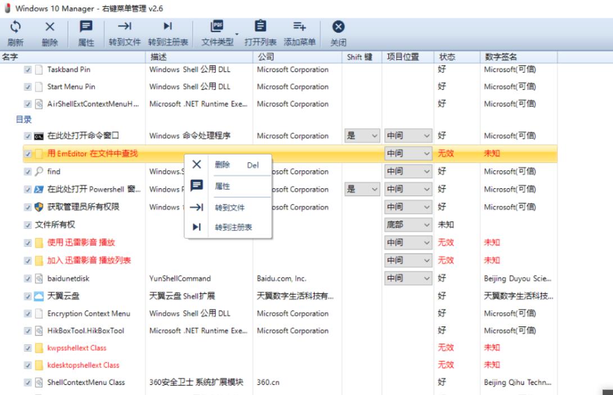The width and height of the screenshot is (613, 395).
Task: Click the Baidu.com, Inc. company cell
Action: point(281,279)
